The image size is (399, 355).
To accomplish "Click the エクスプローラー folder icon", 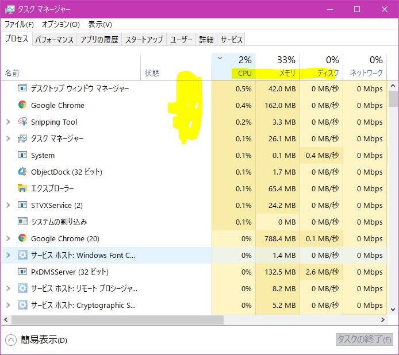I will click(22, 188).
